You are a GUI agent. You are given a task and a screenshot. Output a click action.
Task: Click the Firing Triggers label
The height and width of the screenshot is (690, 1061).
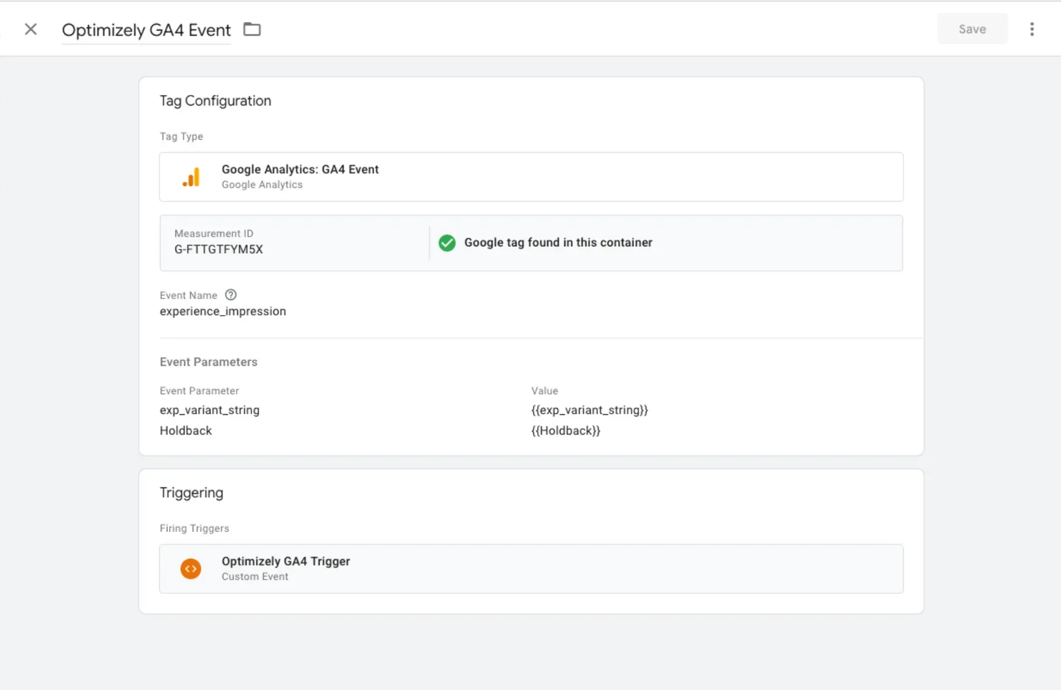(x=194, y=528)
